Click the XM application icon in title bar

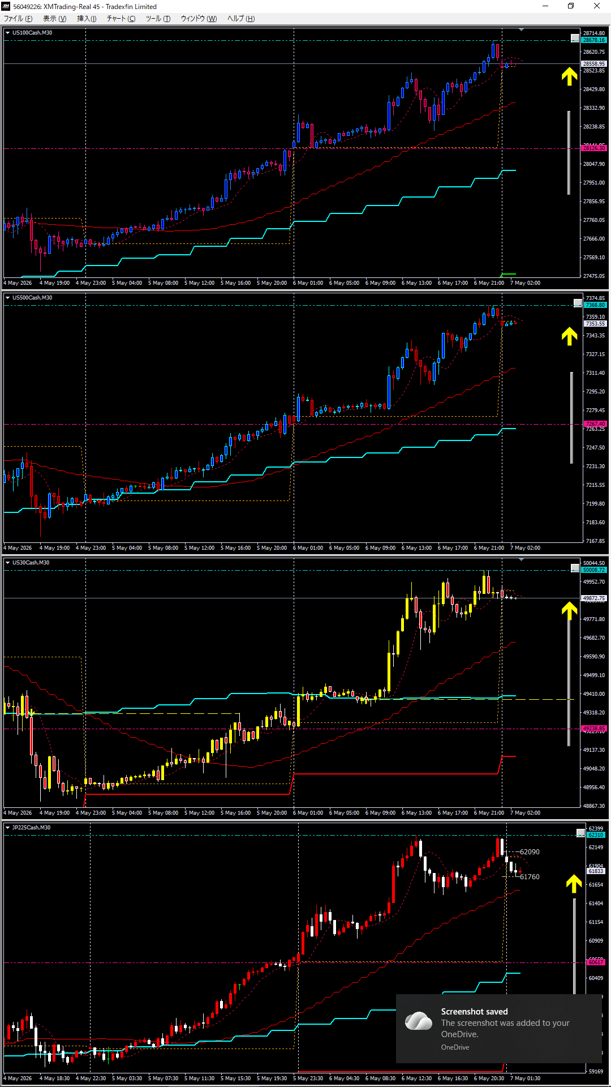(6, 6)
